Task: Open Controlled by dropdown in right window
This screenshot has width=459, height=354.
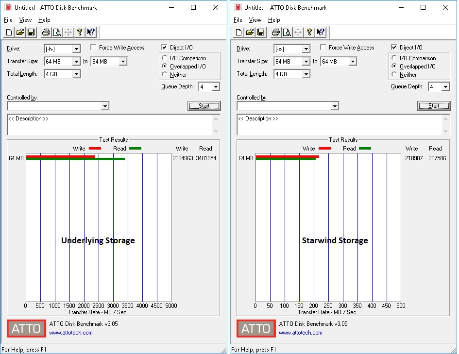Action: (x=335, y=106)
